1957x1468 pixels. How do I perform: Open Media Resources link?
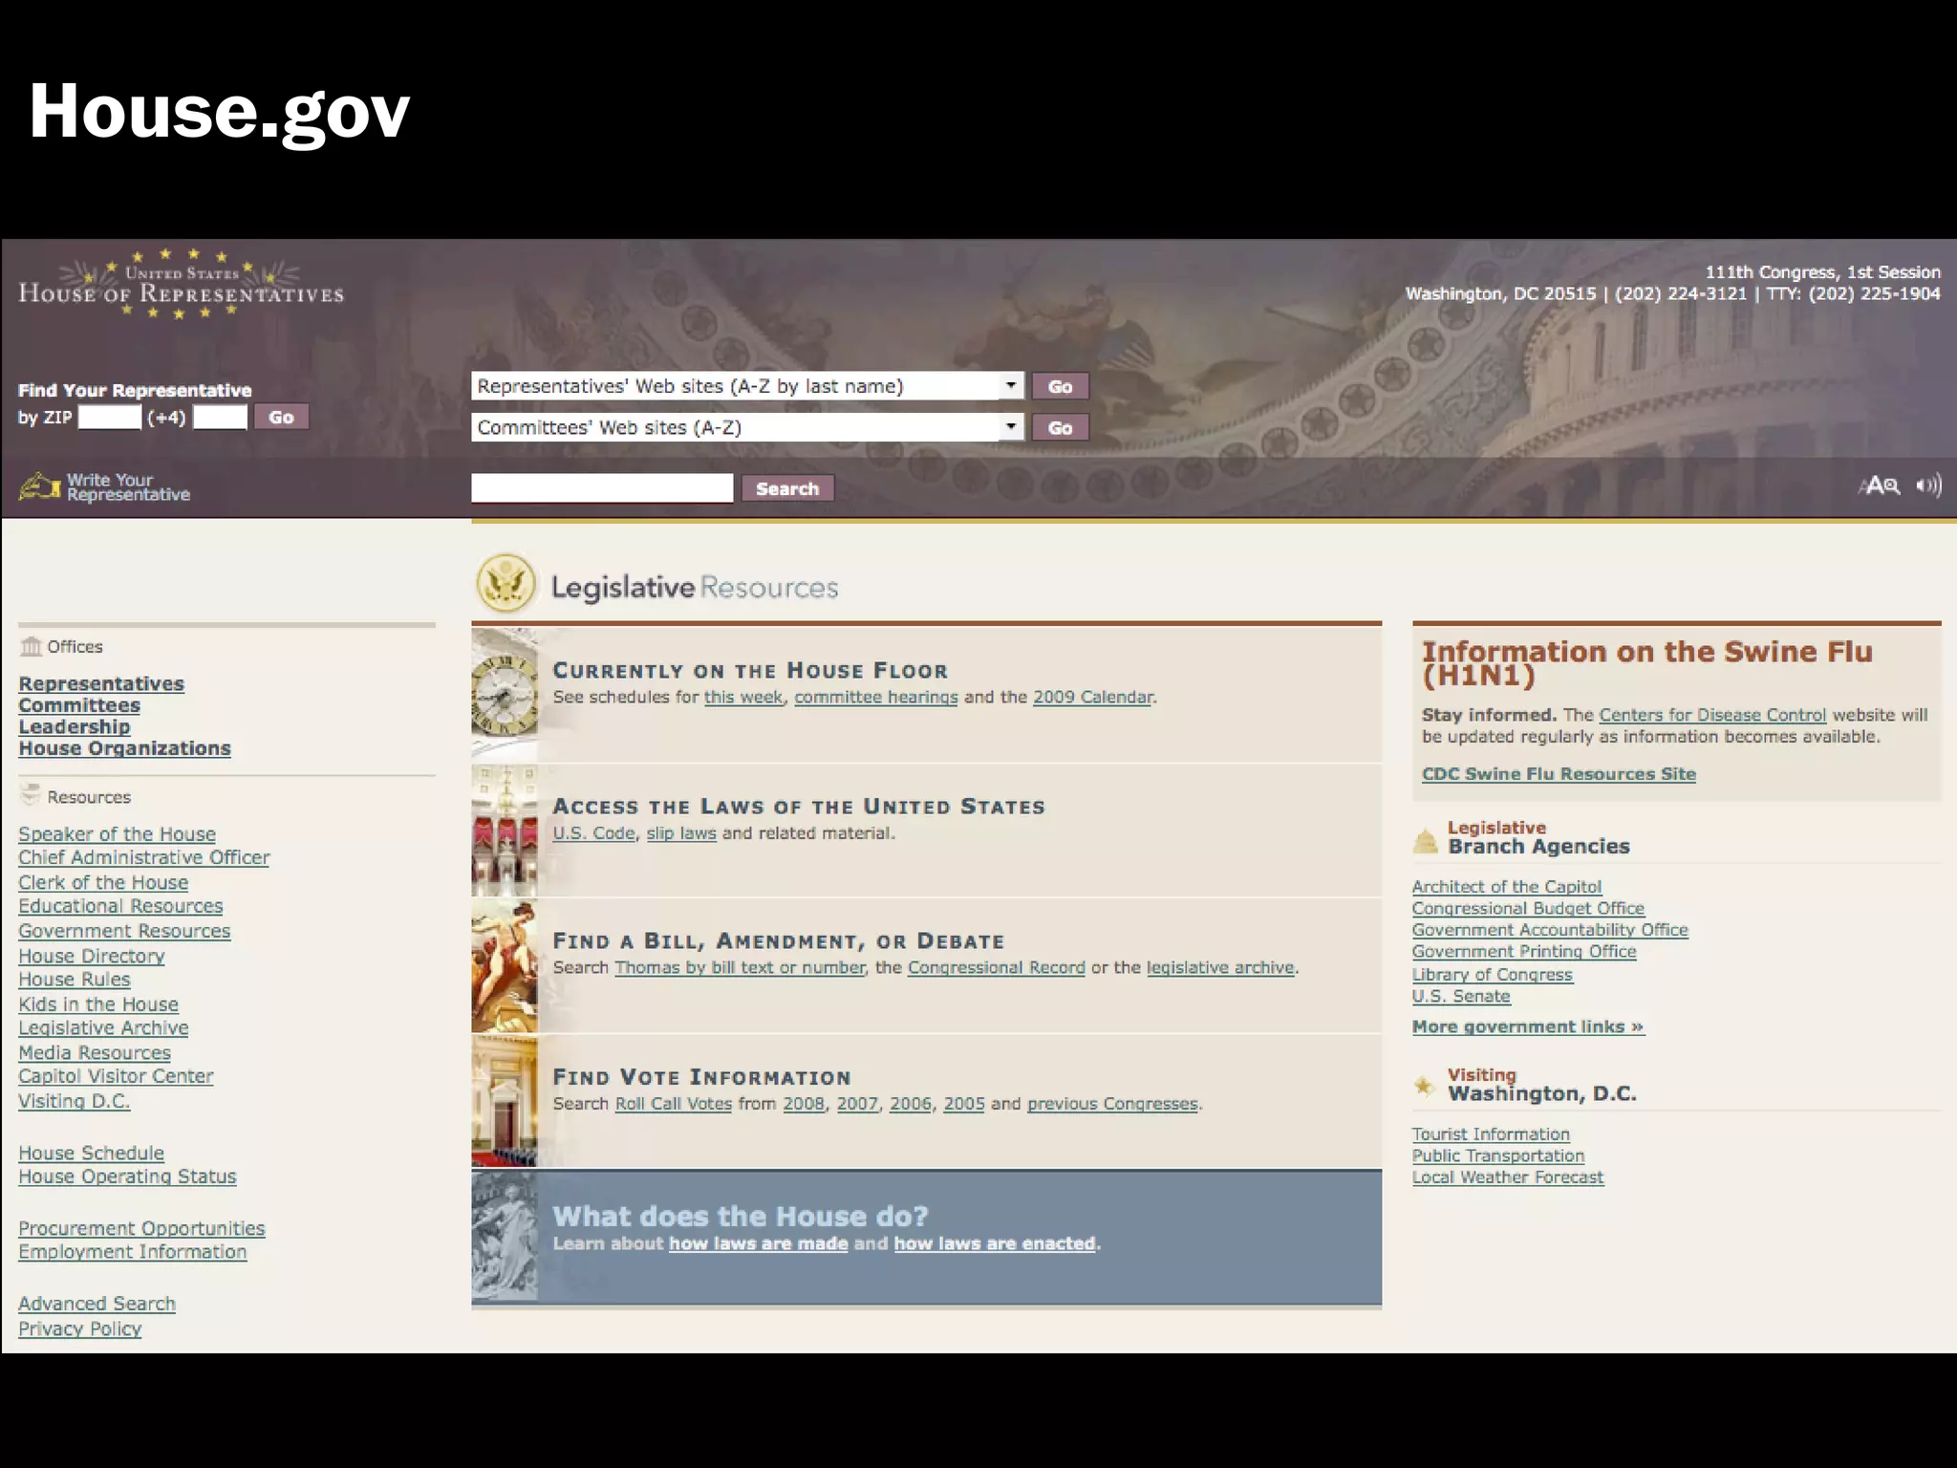(95, 1052)
